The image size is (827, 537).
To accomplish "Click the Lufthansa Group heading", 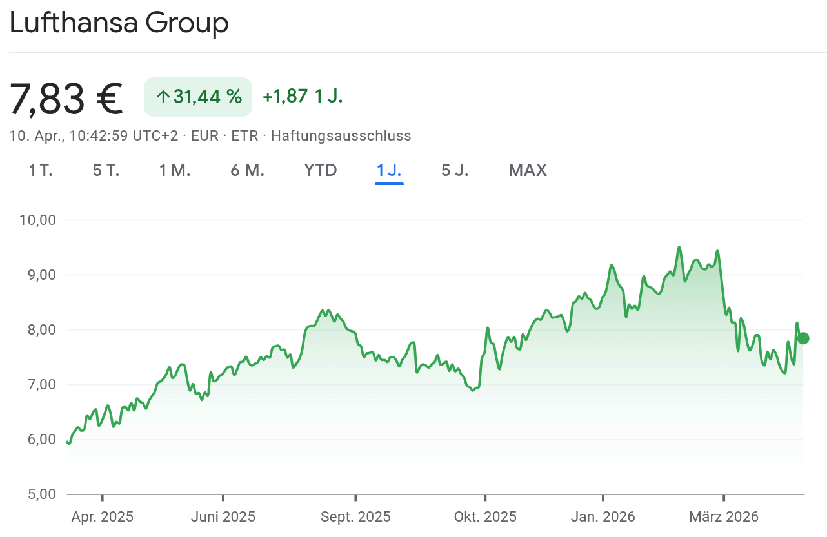I will [119, 24].
